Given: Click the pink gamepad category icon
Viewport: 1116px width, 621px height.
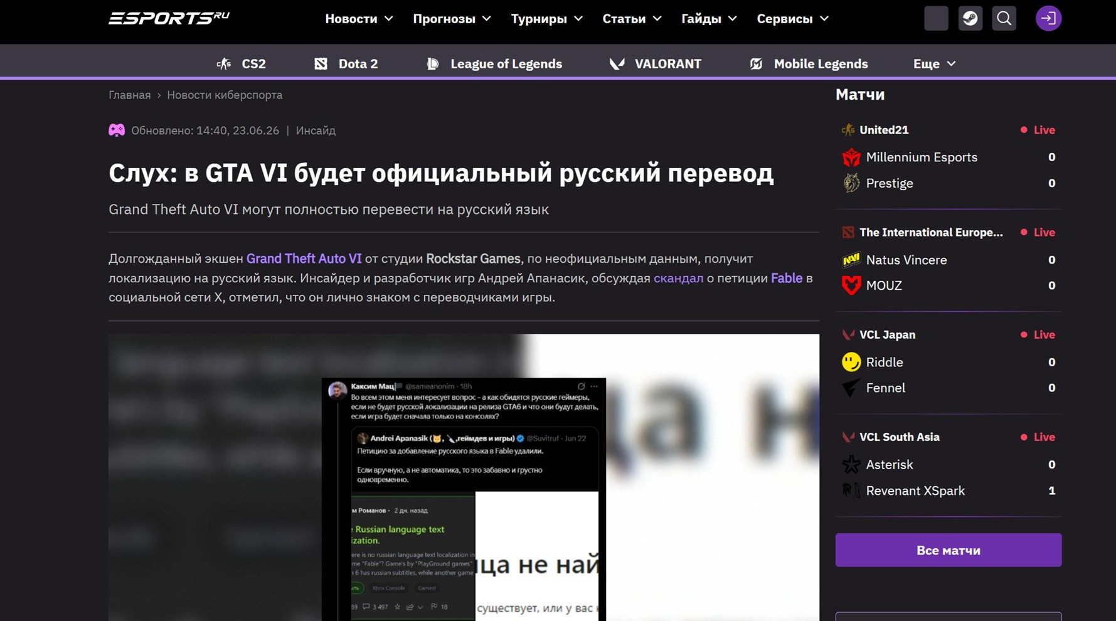Looking at the screenshot, I should pyautogui.click(x=117, y=130).
